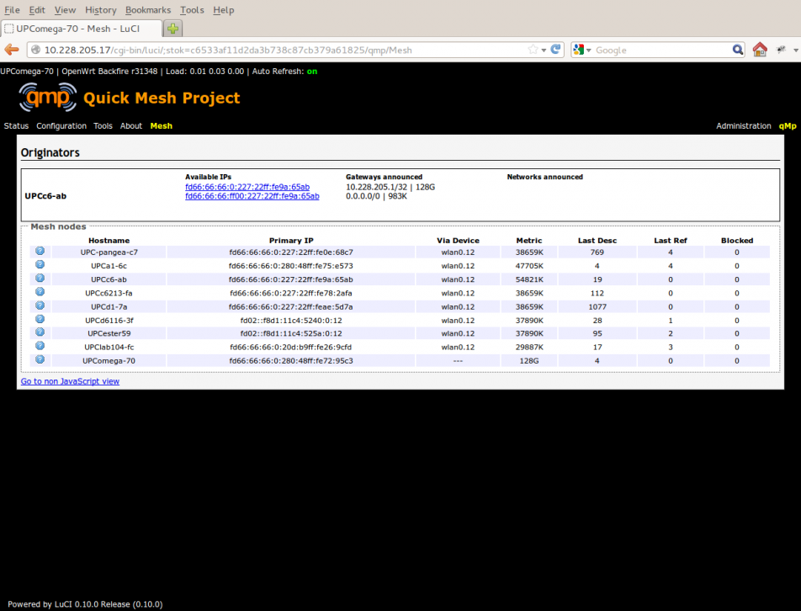Click the info icon for UPCd6116-3f
The image size is (801, 611).
(40, 319)
